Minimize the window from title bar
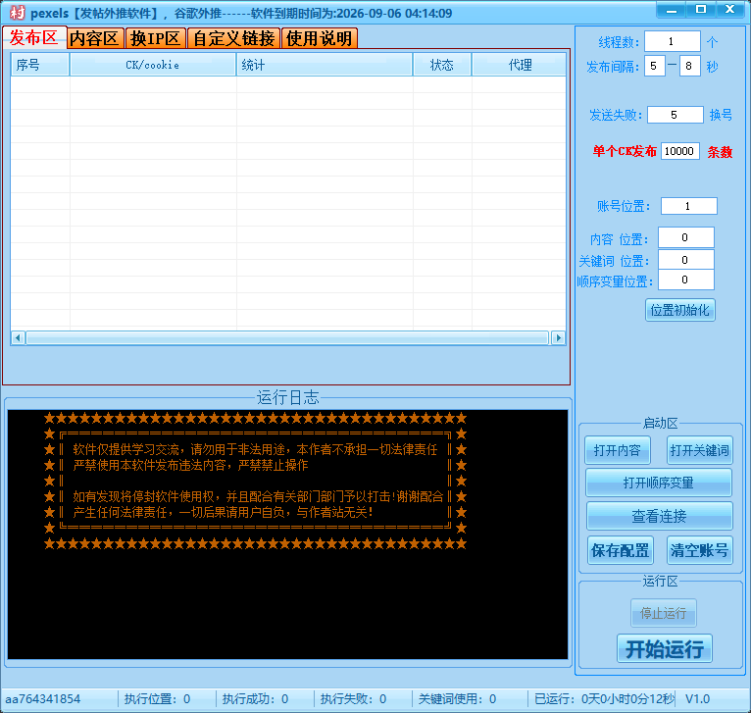Screen dimensions: 751x713 pos(671,9)
